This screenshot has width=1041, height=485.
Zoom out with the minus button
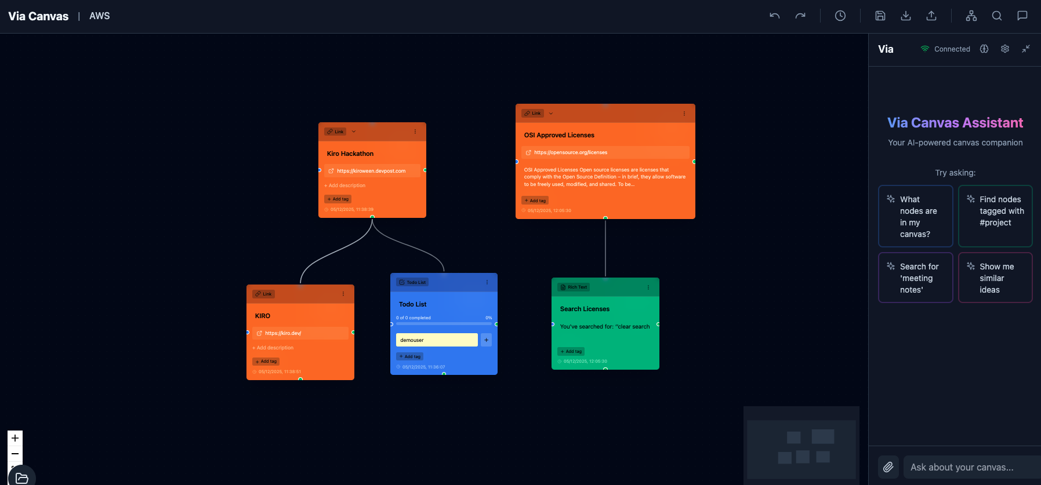(x=15, y=454)
